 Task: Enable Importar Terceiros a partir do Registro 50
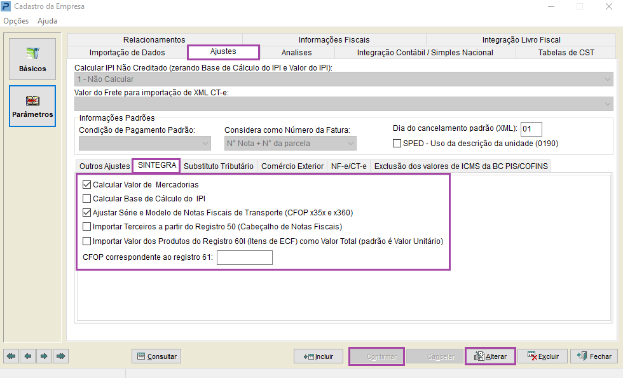pyautogui.click(x=86, y=227)
